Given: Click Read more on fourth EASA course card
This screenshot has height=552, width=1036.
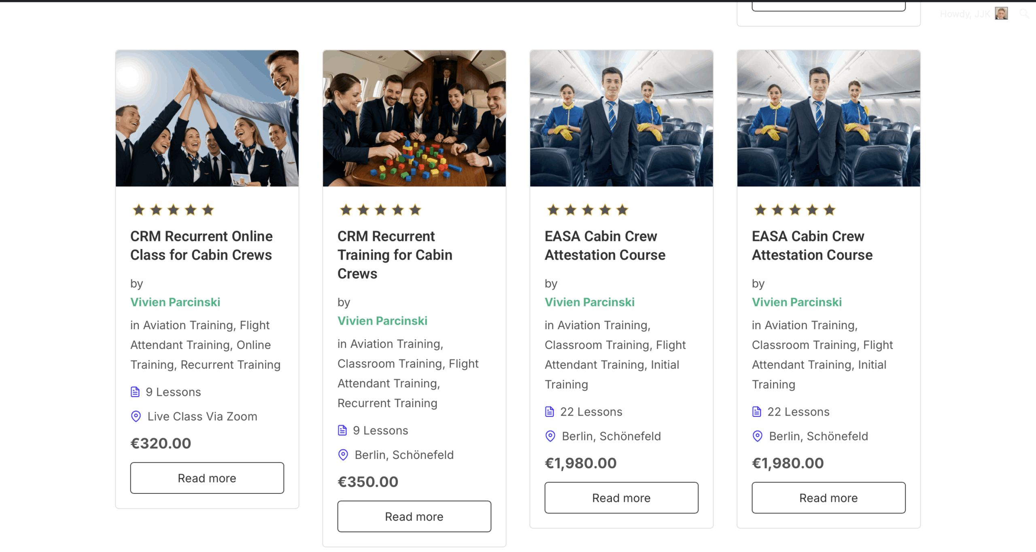Looking at the screenshot, I should click(829, 498).
